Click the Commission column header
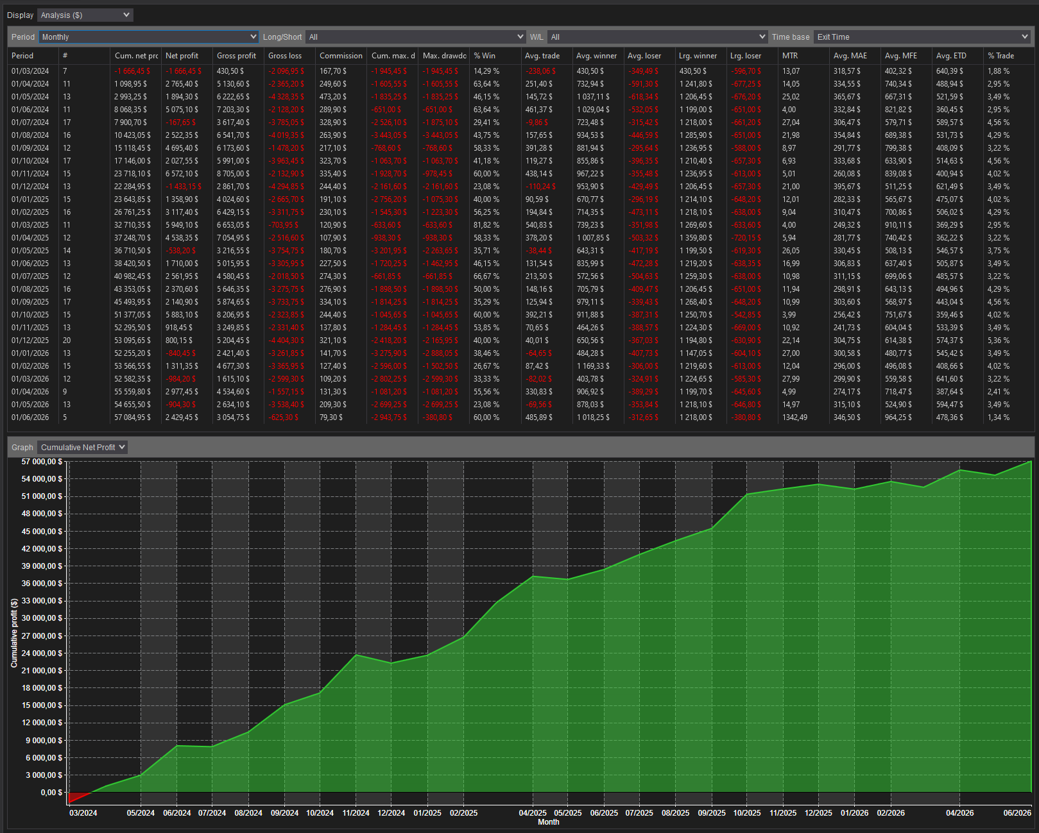The width and height of the screenshot is (1039, 833). click(341, 56)
